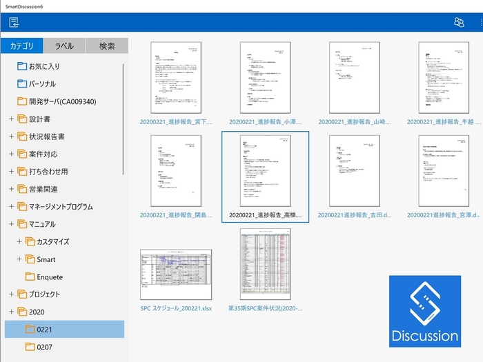483x362 pixels.
Task: Expand the カスタマイズ subfolder
Action: (x=19, y=241)
